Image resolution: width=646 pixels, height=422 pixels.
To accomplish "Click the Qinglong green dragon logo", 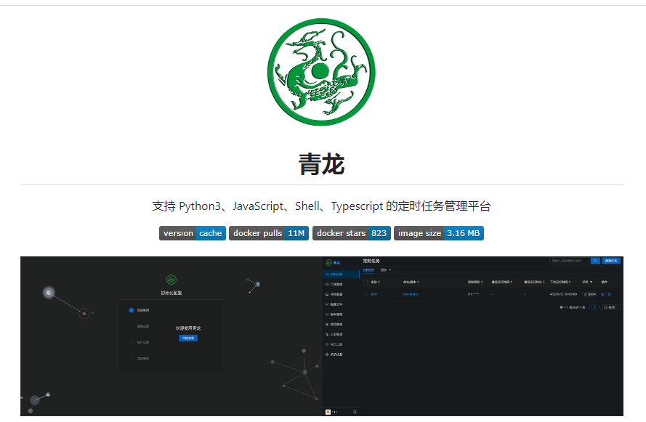I will pos(322,70).
